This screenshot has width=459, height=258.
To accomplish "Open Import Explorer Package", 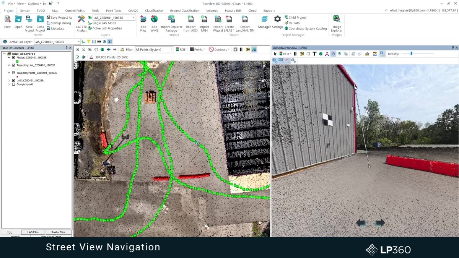I will click(171, 23).
